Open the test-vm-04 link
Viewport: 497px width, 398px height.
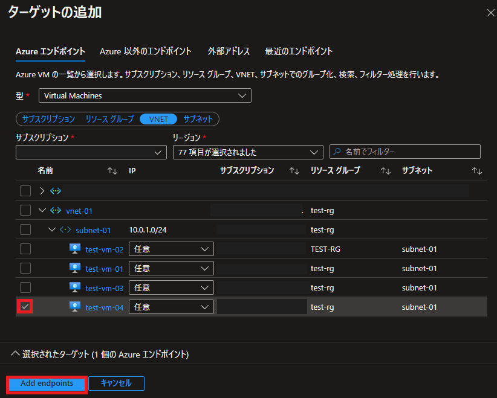104,307
